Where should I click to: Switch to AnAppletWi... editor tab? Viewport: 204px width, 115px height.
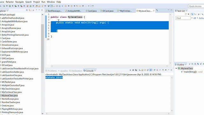click(73, 11)
